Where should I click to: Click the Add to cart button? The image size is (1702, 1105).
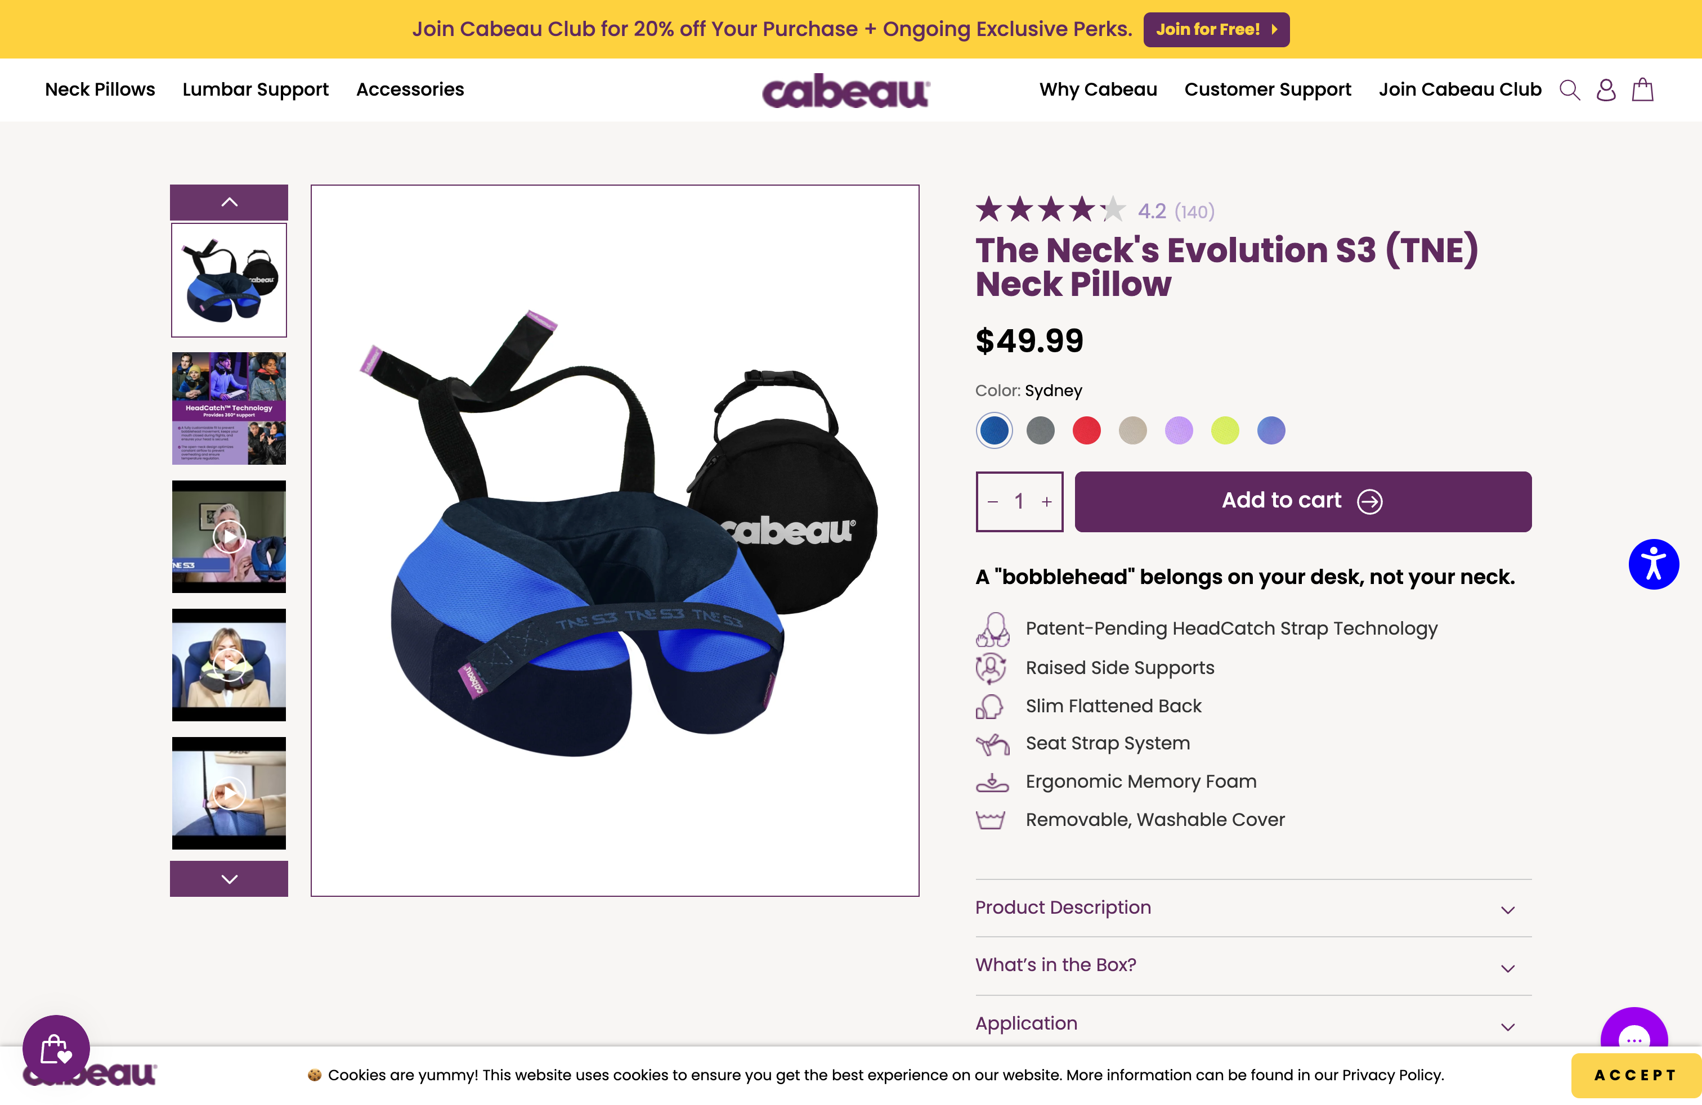coord(1302,501)
